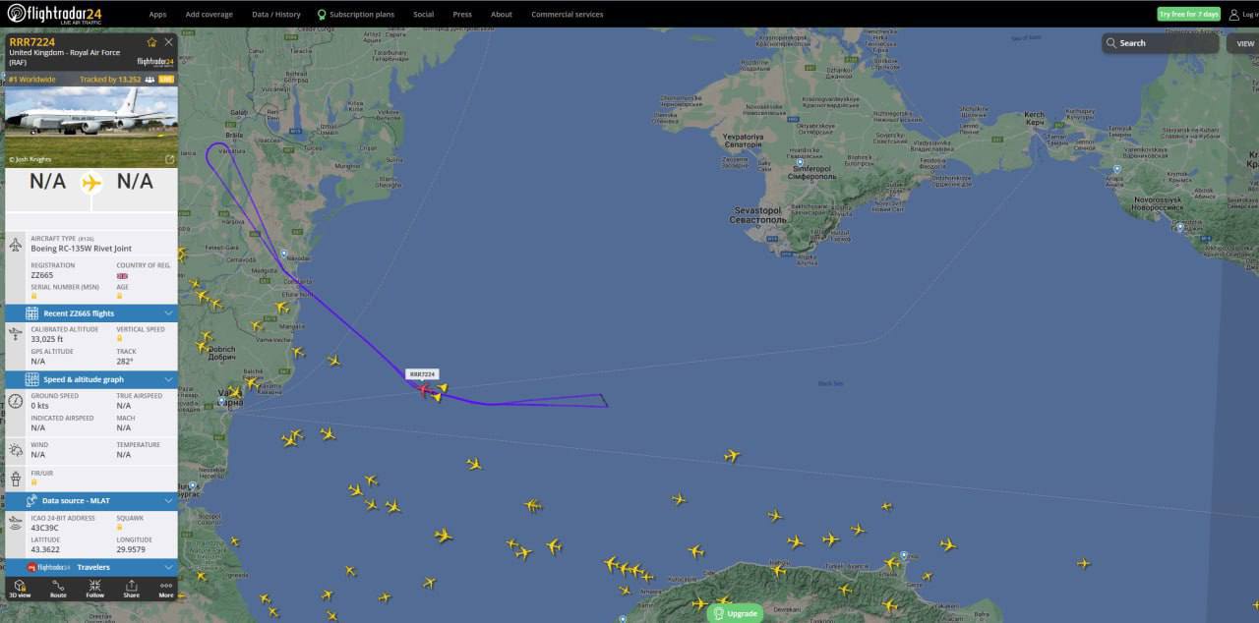The image size is (1259, 623).
Task: Expand Recent ZZ665 flights section
Action: pos(91,313)
